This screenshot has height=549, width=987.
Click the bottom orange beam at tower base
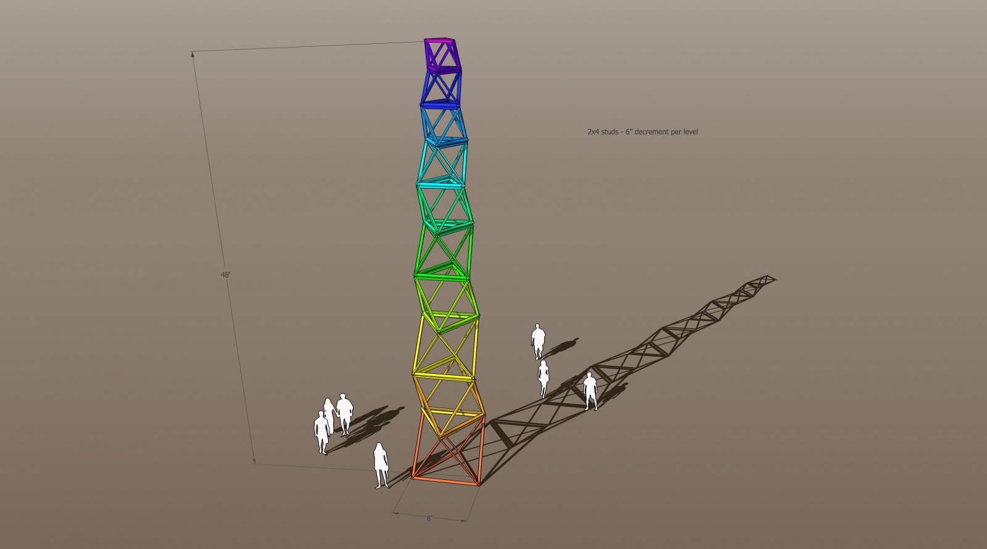tap(444, 482)
